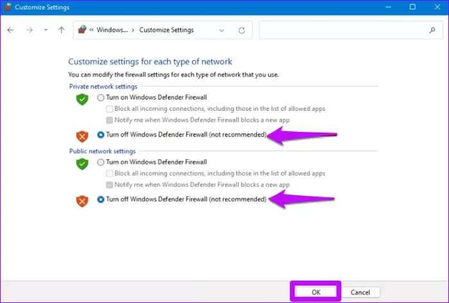Click the Public network settings heading

point(102,151)
